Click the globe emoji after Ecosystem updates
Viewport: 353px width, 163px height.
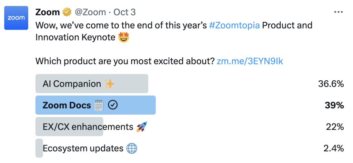point(132,148)
